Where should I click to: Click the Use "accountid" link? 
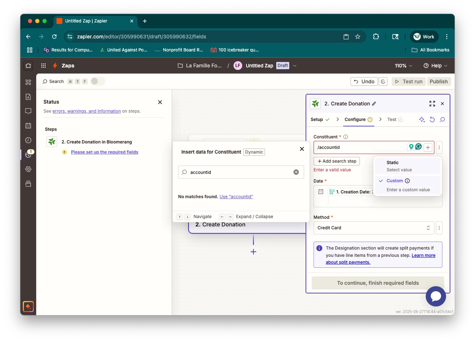pos(236,197)
